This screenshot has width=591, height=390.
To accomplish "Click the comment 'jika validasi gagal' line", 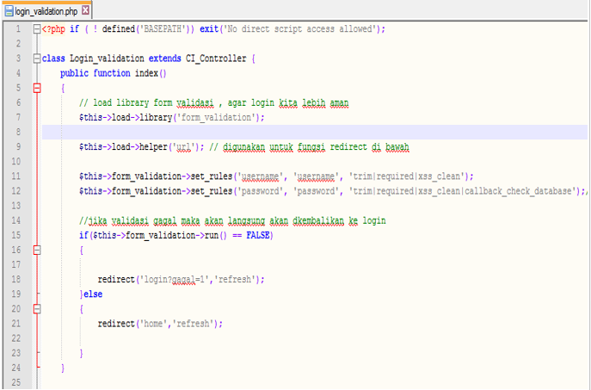I will [232, 220].
